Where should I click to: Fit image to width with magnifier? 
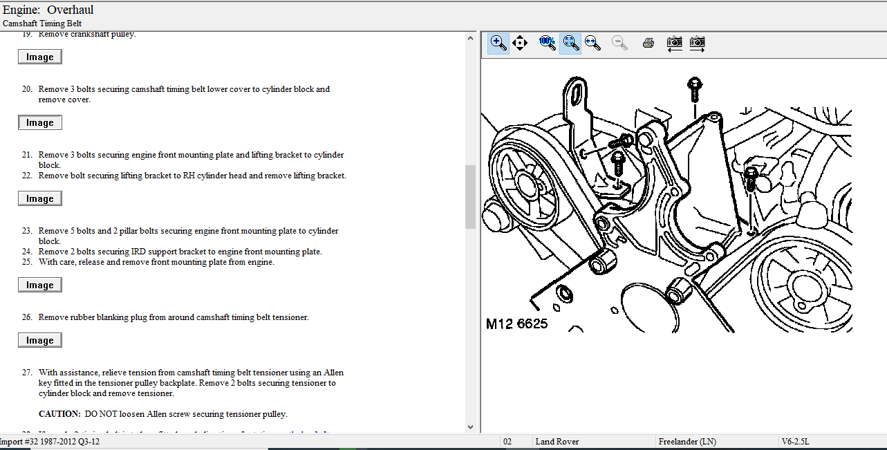click(x=593, y=43)
